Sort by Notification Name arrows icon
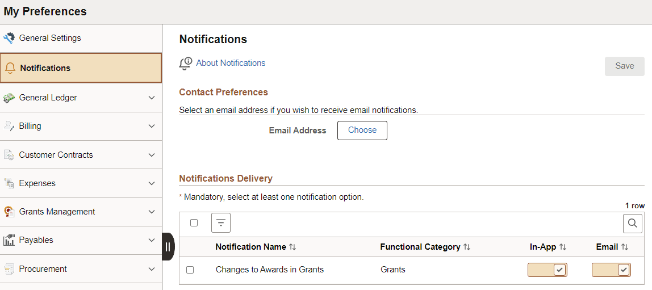Image resolution: width=652 pixels, height=290 pixels. (x=292, y=247)
